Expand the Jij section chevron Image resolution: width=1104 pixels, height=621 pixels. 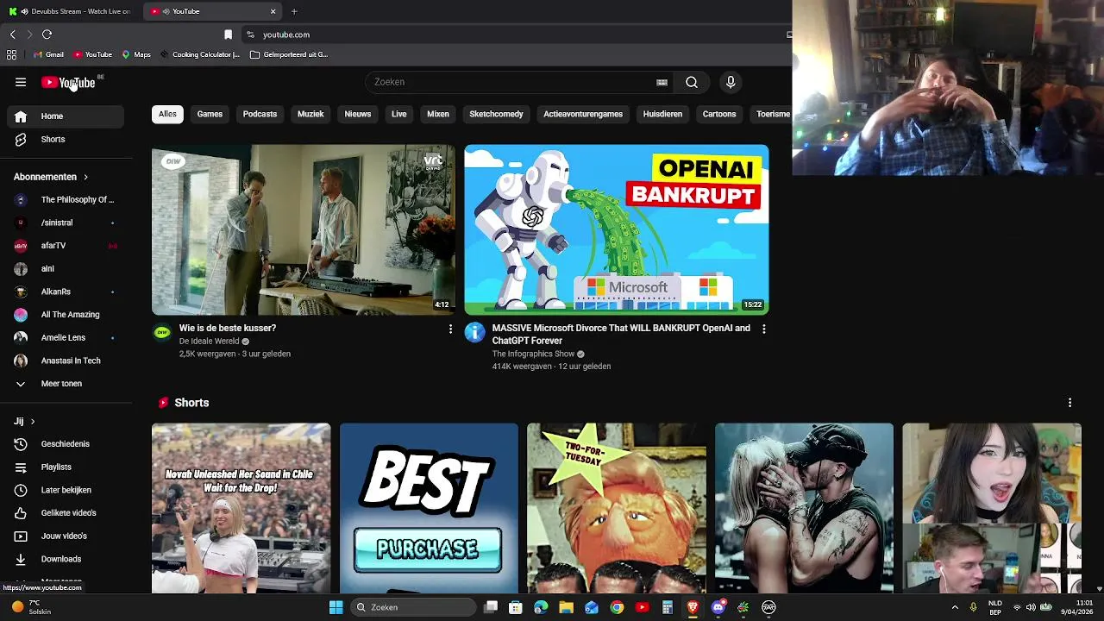(33, 422)
